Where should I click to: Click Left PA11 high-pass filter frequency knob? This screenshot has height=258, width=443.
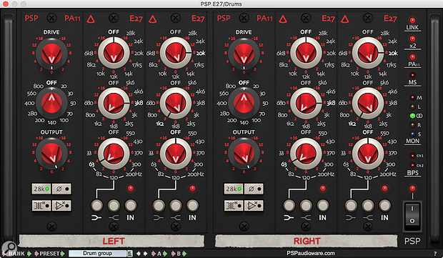(51, 103)
